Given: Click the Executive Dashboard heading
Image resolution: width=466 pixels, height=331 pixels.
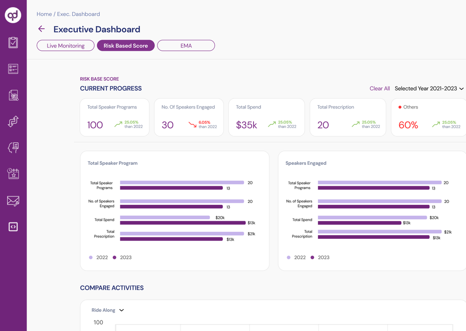Looking at the screenshot, I should click(97, 29).
